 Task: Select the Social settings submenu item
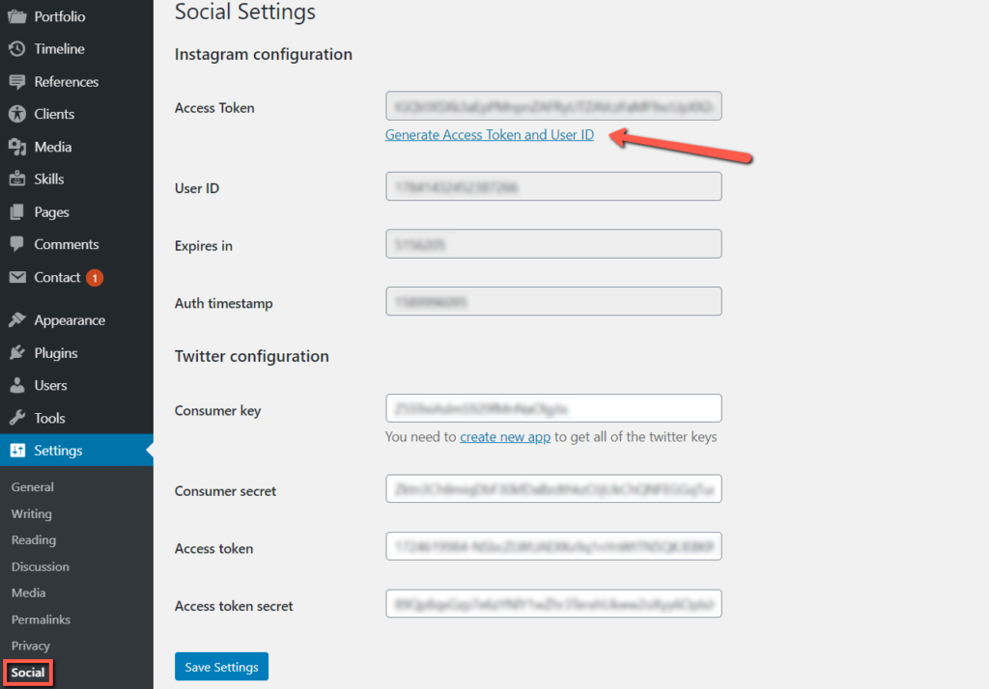[x=28, y=673]
